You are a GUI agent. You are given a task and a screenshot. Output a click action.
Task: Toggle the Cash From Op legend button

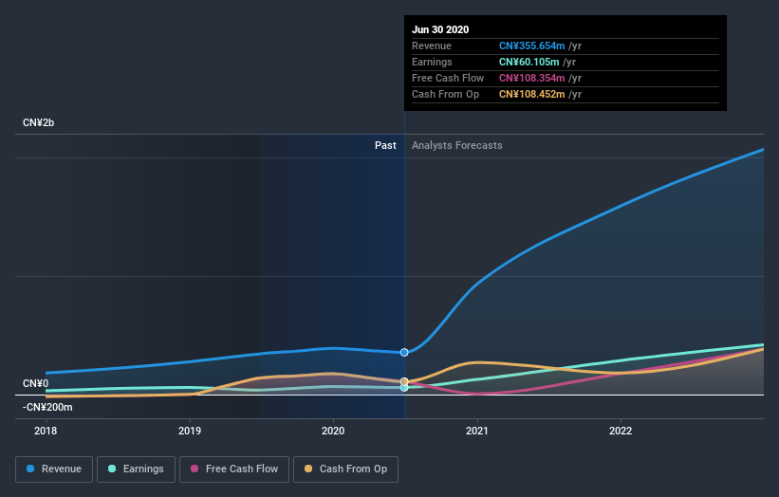pyautogui.click(x=345, y=469)
